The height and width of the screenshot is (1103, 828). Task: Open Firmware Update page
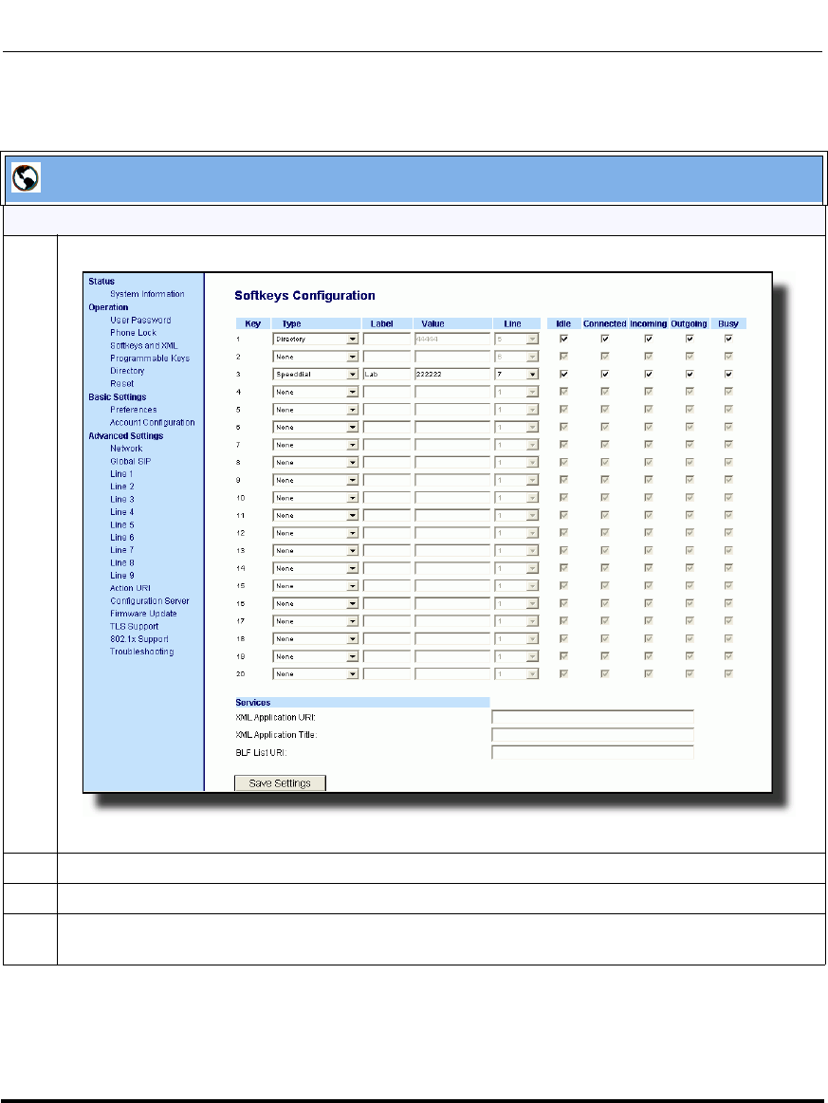143,614
